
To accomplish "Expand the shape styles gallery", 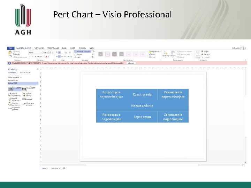I will (x=147, y=57).
